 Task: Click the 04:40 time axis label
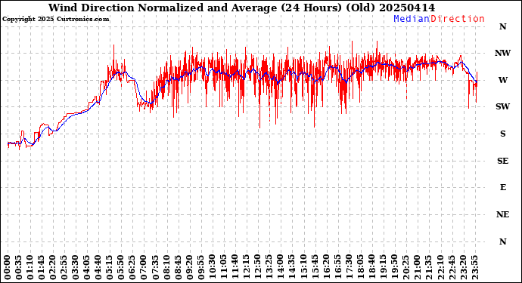pyautogui.click(x=98, y=267)
